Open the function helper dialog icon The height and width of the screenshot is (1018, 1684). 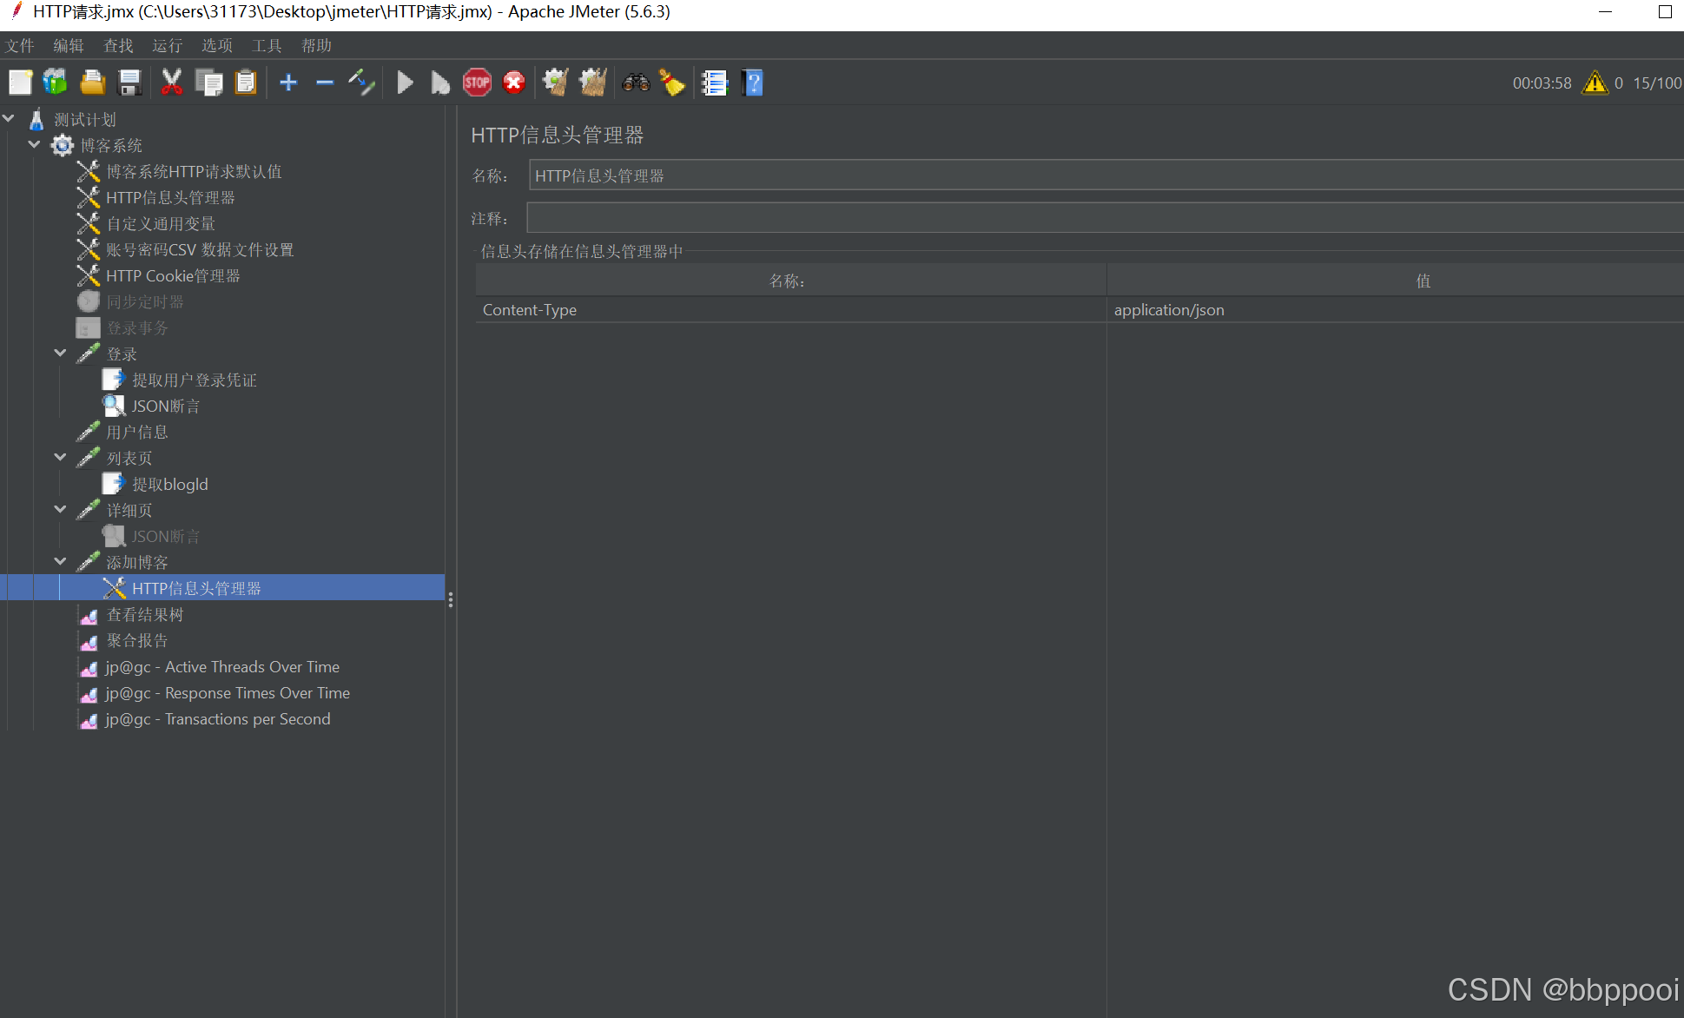pos(714,83)
